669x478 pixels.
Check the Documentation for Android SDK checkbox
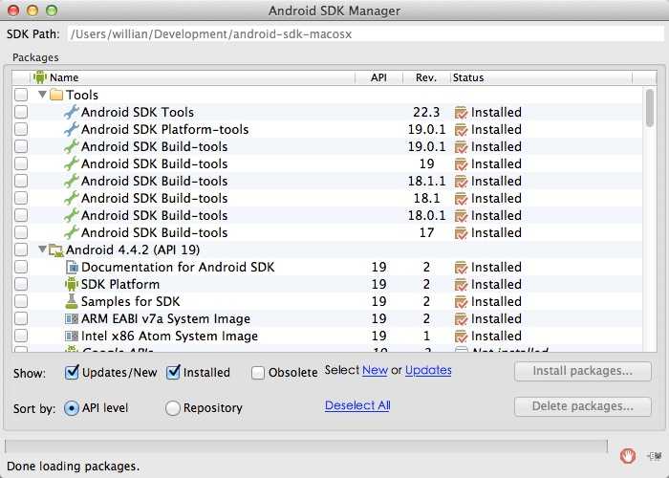[x=21, y=267]
